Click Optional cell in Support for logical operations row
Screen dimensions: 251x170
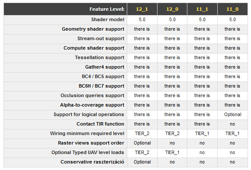point(232,114)
